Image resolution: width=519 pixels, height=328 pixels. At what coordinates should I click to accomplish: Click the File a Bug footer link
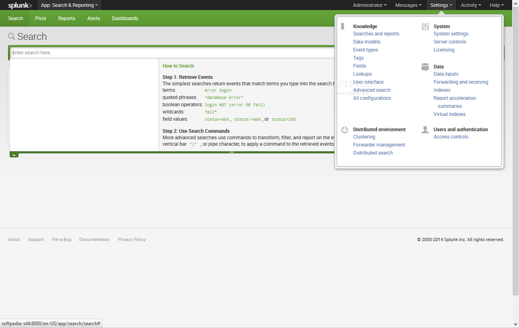(x=62, y=239)
